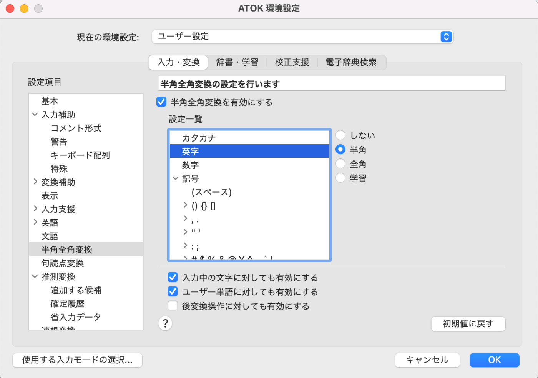Select 追加する候補 in the settings tree
Viewport: 538px width, 378px height.
(x=86, y=290)
